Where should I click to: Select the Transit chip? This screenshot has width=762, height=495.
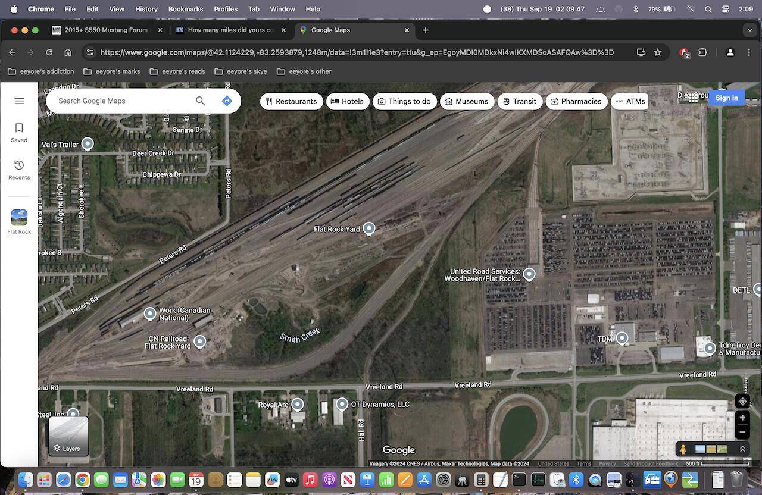click(520, 101)
